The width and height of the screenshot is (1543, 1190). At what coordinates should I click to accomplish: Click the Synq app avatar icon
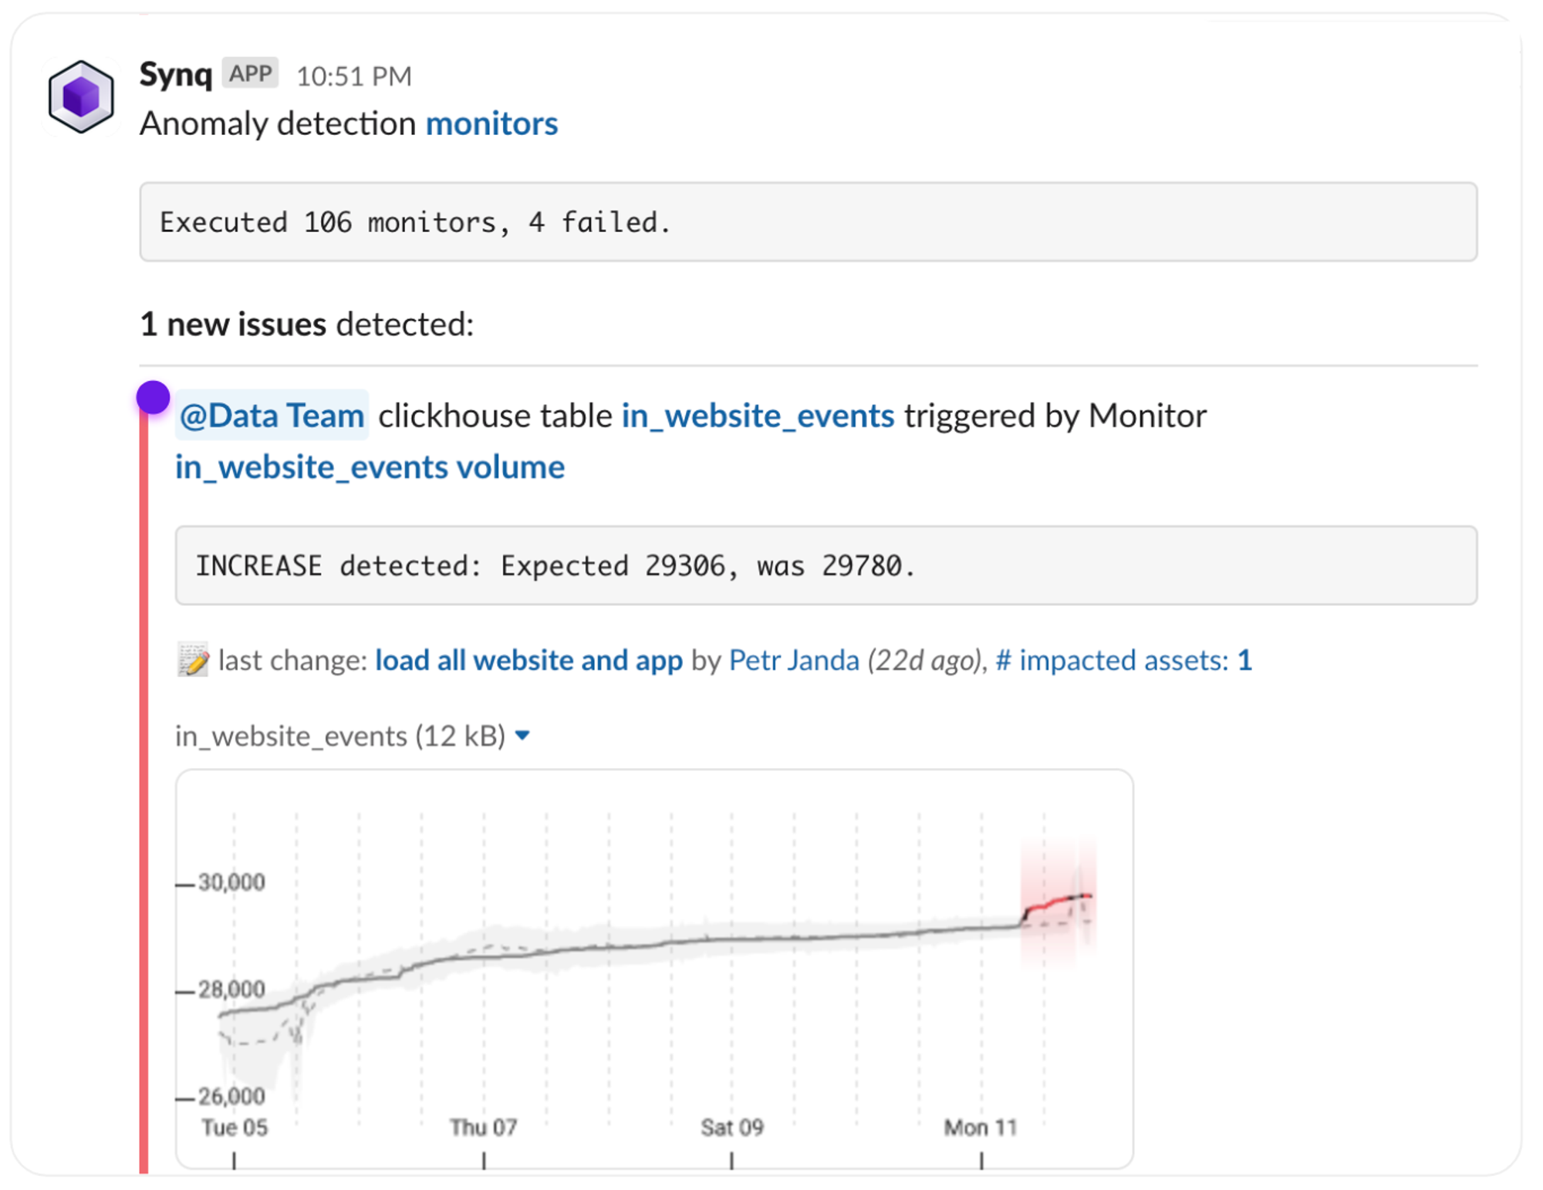(81, 96)
